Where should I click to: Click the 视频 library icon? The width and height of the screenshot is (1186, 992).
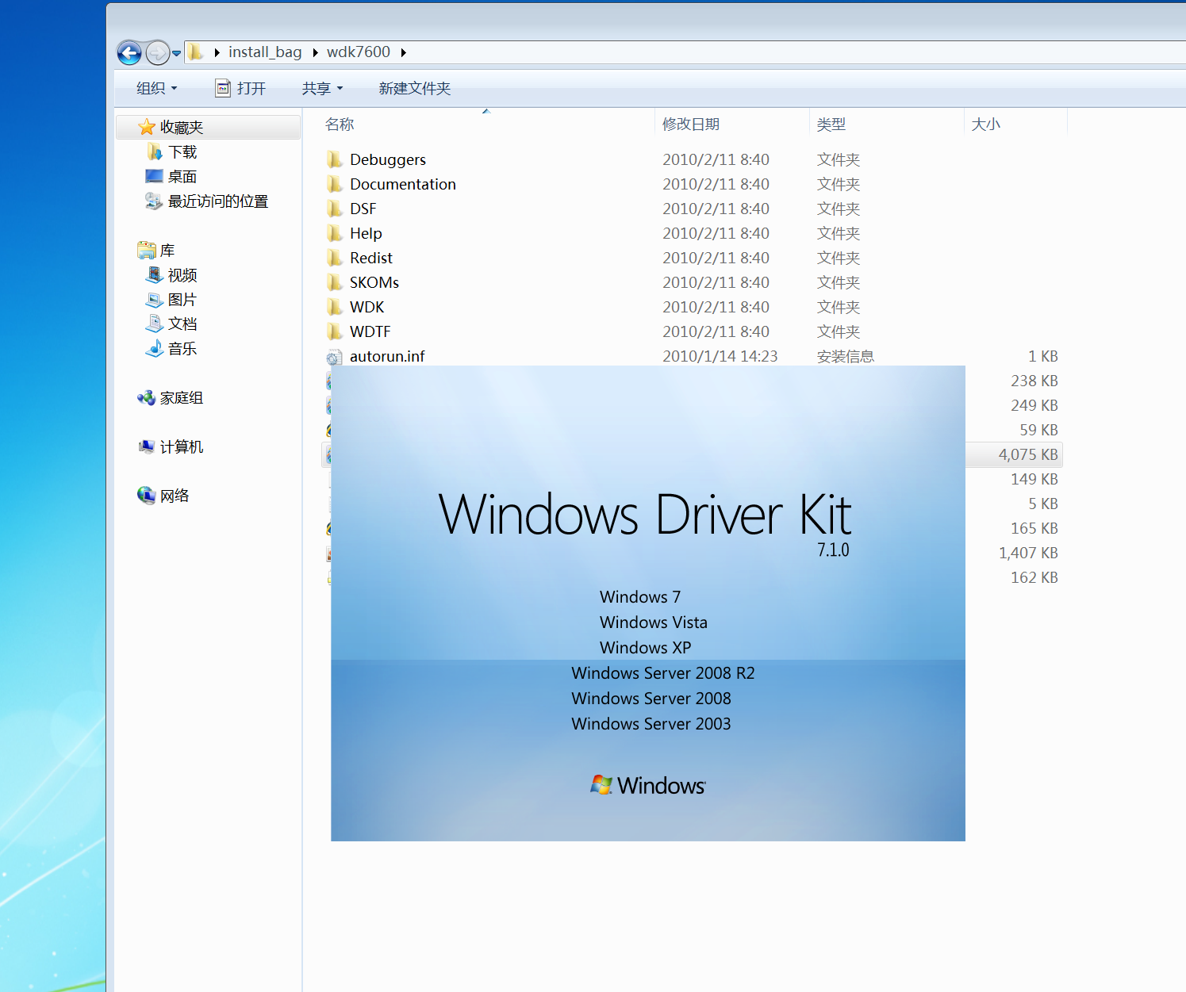(x=154, y=275)
